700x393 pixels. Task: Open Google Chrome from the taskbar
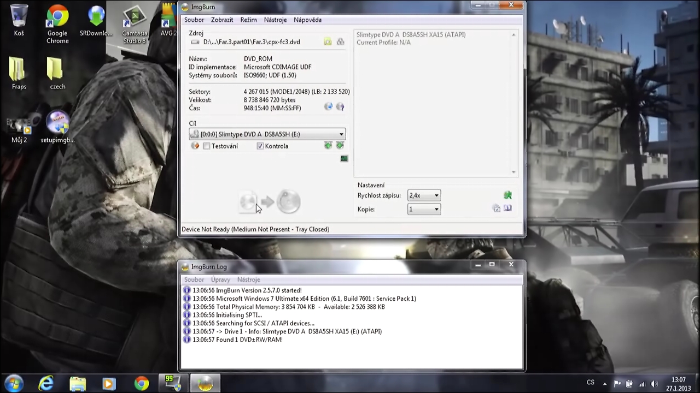(142, 384)
